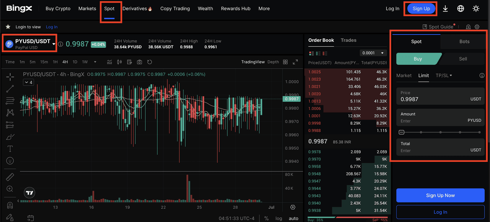Open the language globe icon
490x222 pixels.
coord(461,8)
